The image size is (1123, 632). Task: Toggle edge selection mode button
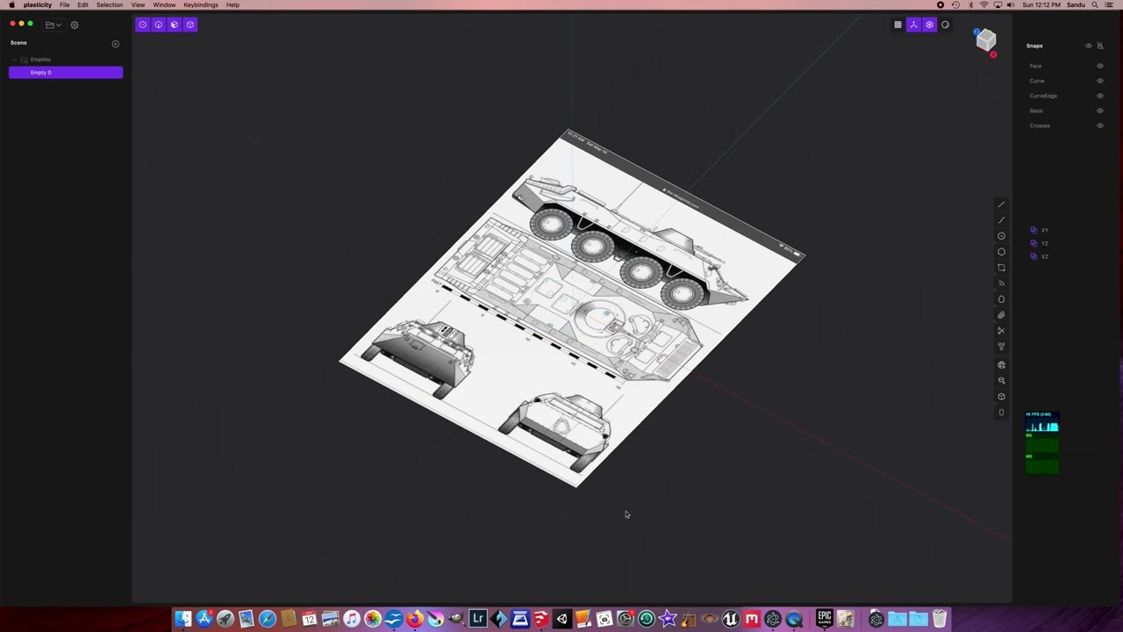(158, 25)
